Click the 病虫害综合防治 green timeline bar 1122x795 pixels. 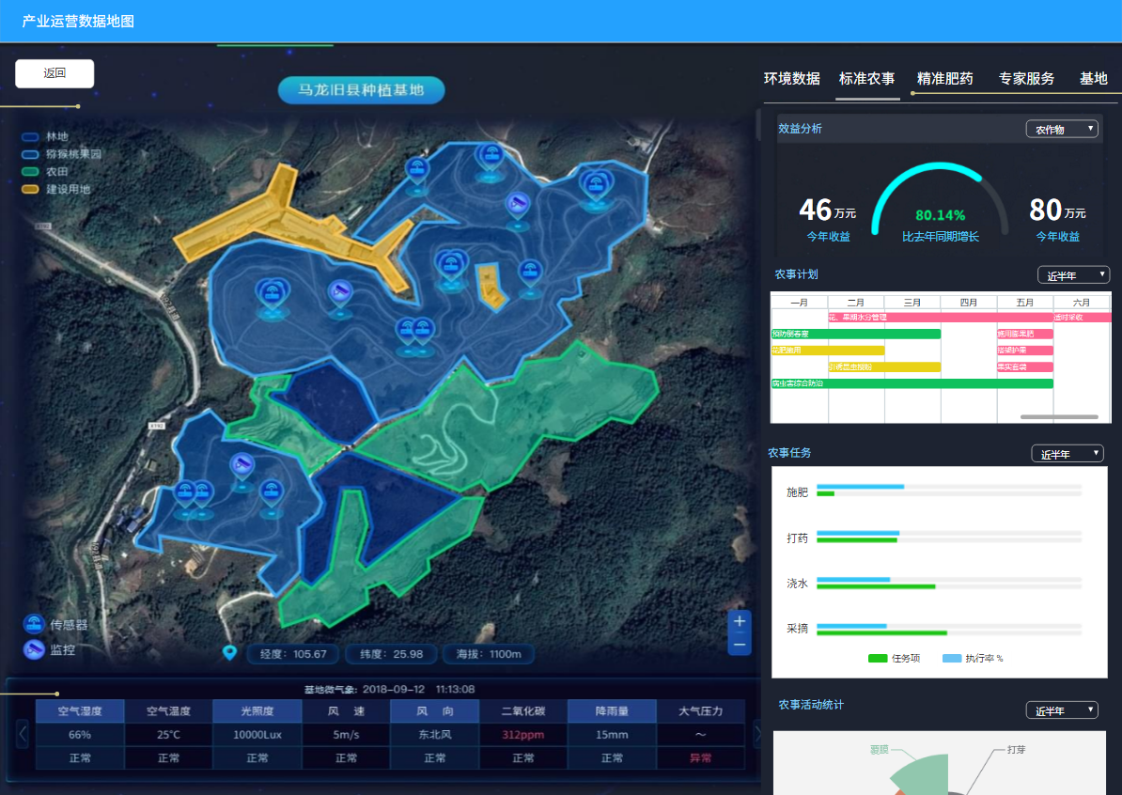click(912, 383)
